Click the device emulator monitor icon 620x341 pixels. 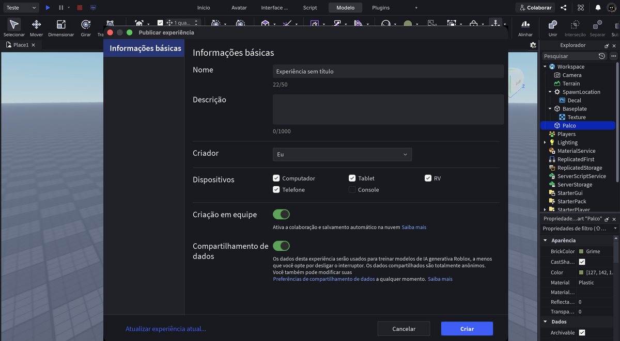point(93,8)
